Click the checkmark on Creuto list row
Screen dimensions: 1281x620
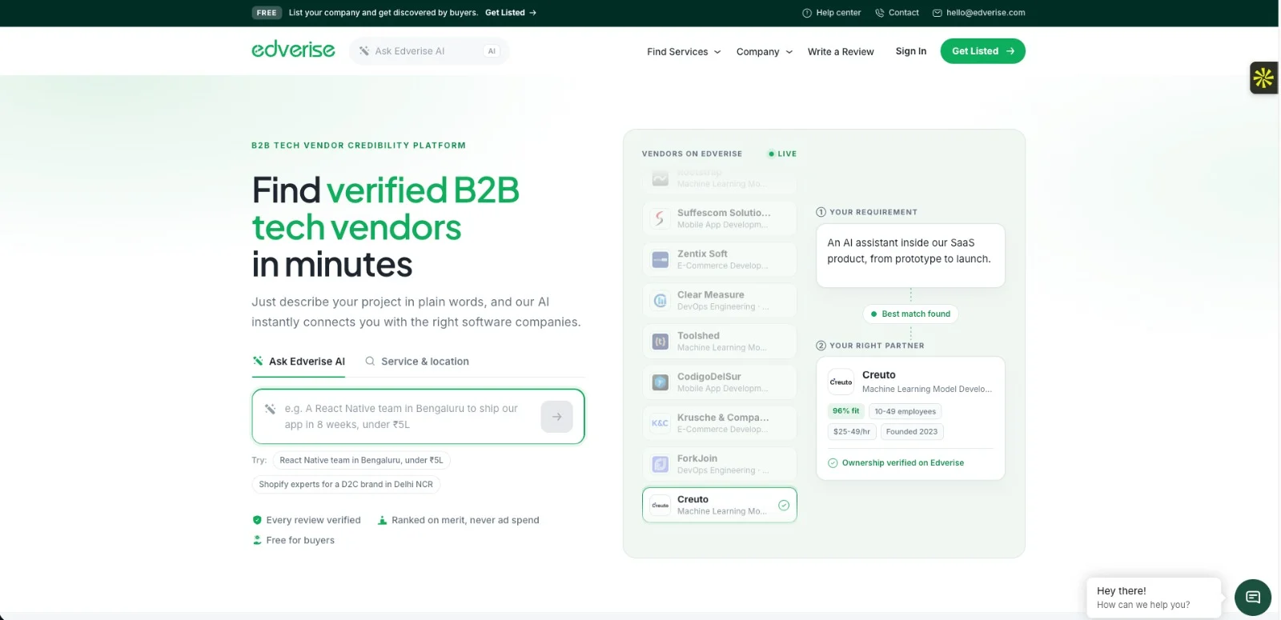[x=784, y=506]
